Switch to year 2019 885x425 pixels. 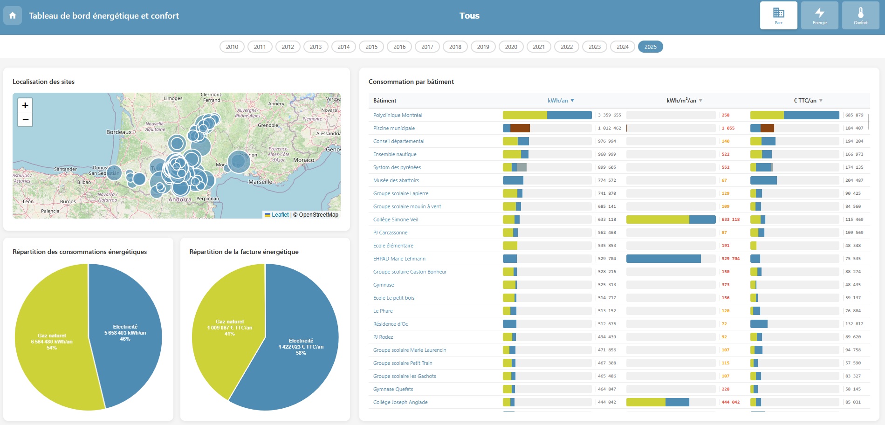(483, 47)
